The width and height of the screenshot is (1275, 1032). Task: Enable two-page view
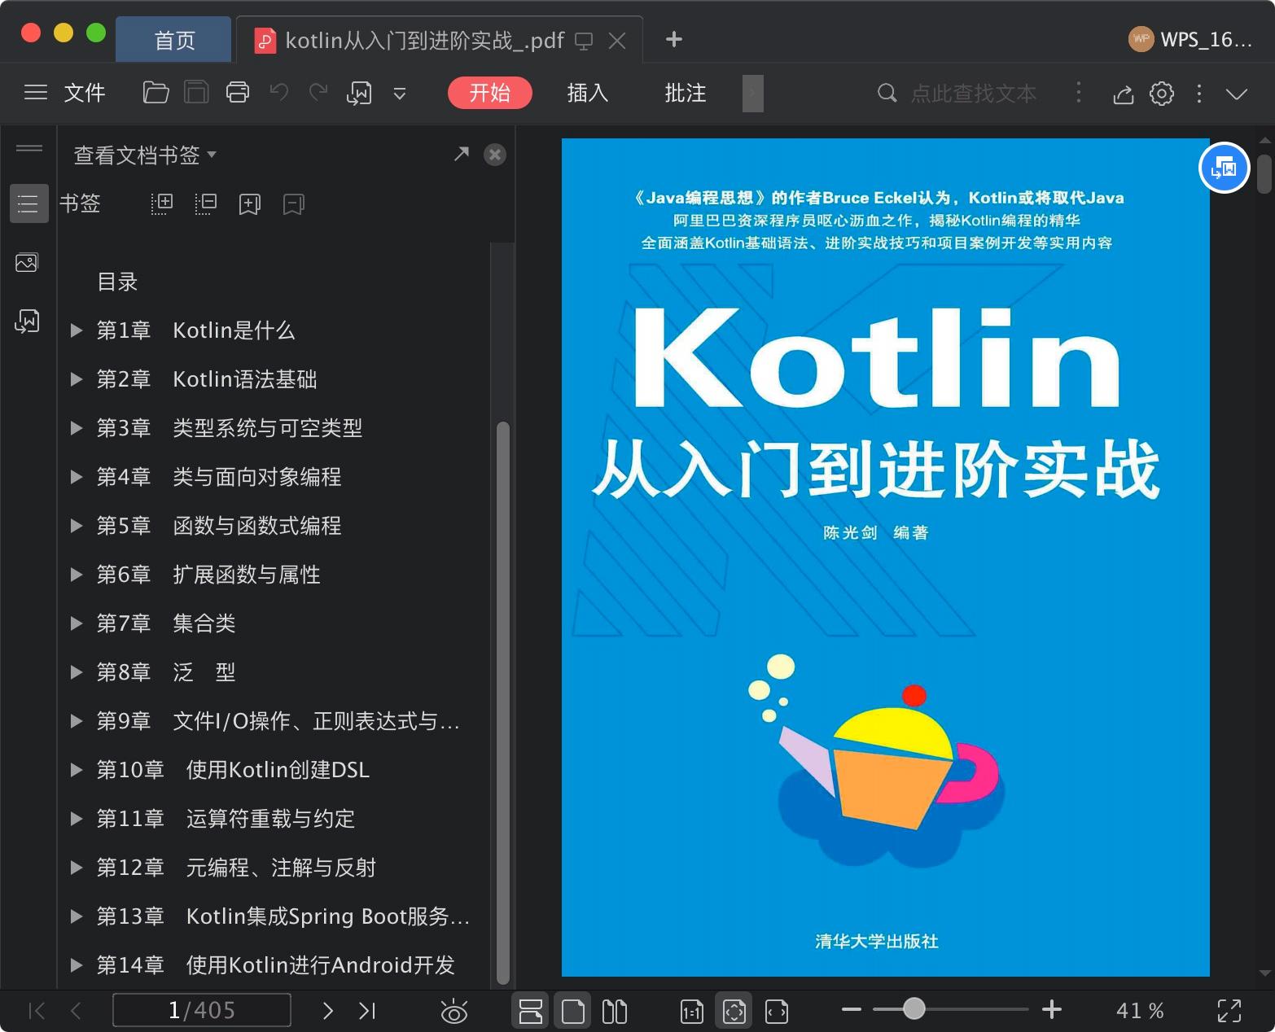tap(615, 1011)
